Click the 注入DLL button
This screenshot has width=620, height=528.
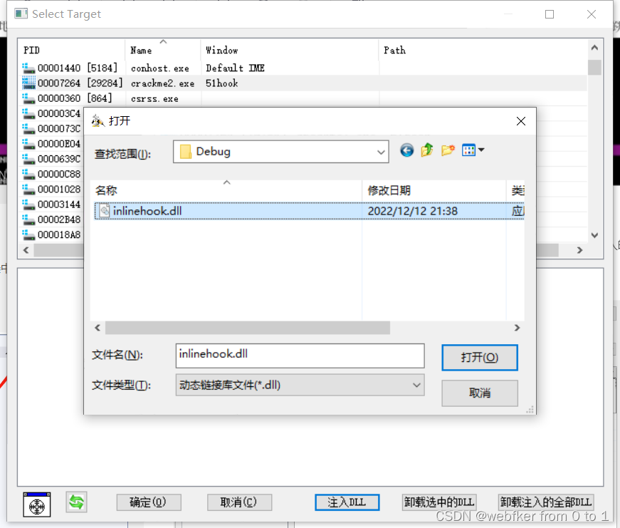(x=347, y=502)
